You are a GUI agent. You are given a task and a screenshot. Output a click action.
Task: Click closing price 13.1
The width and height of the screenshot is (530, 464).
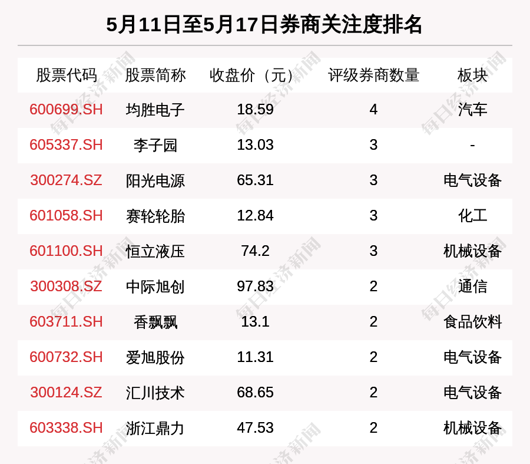pyautogui.click(x=255, y=321)
